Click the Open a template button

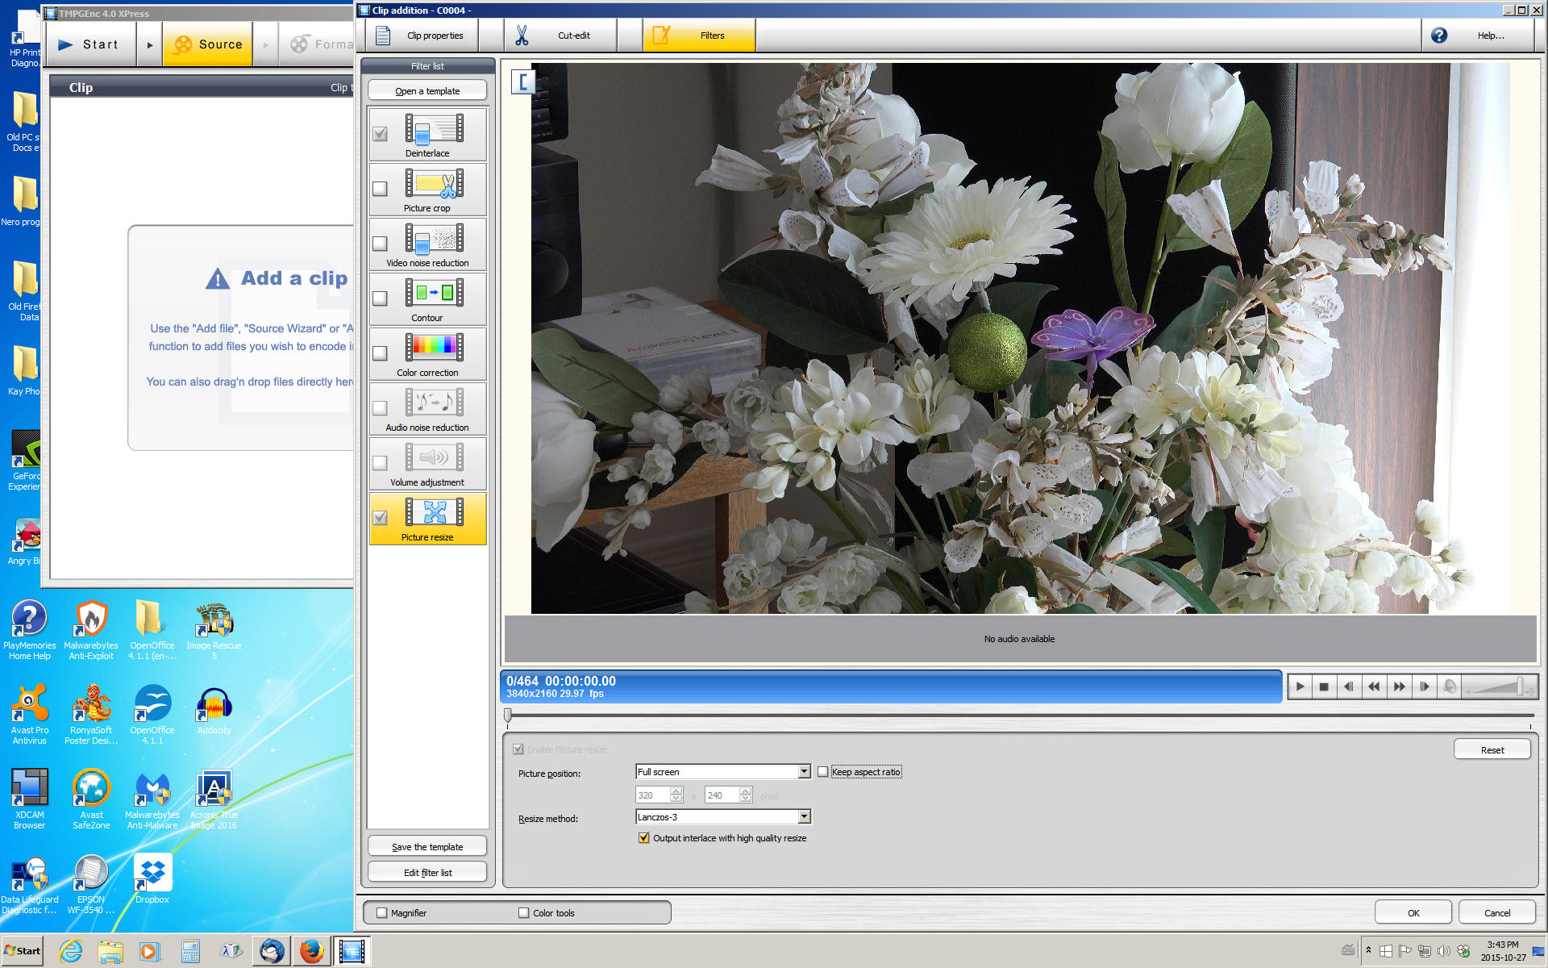click(x=427, y=91)
